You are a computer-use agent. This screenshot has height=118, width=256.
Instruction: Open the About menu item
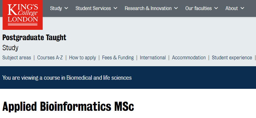coord(232,8)
